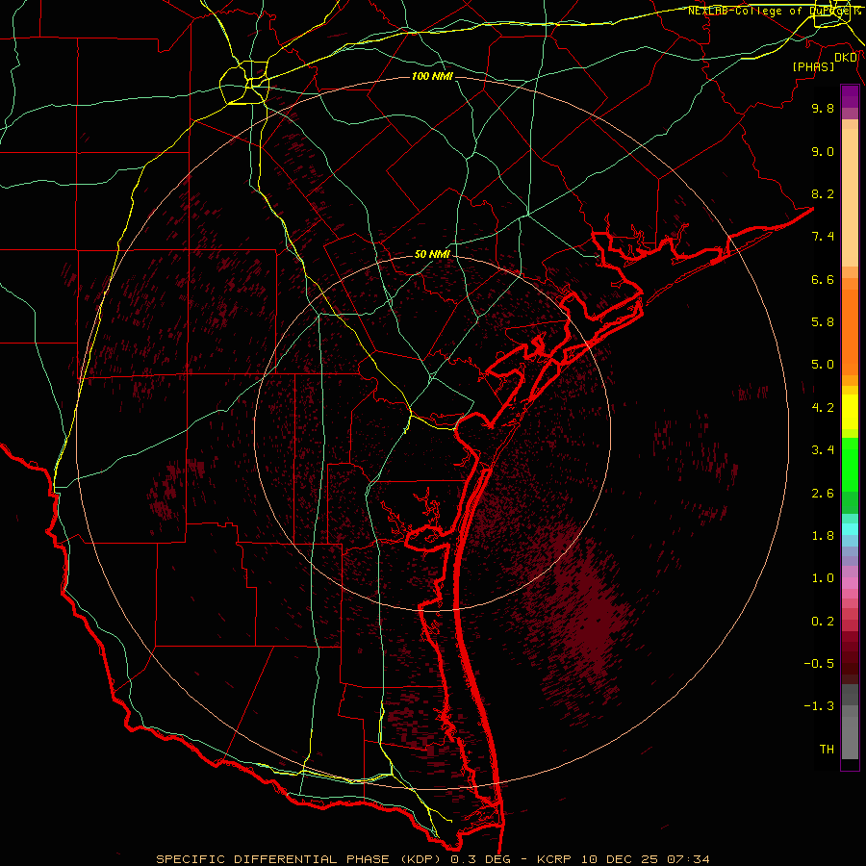Click the '9.0' value on the color scale
The width and height of the screenshot is (866, 866).
[823, 151]
